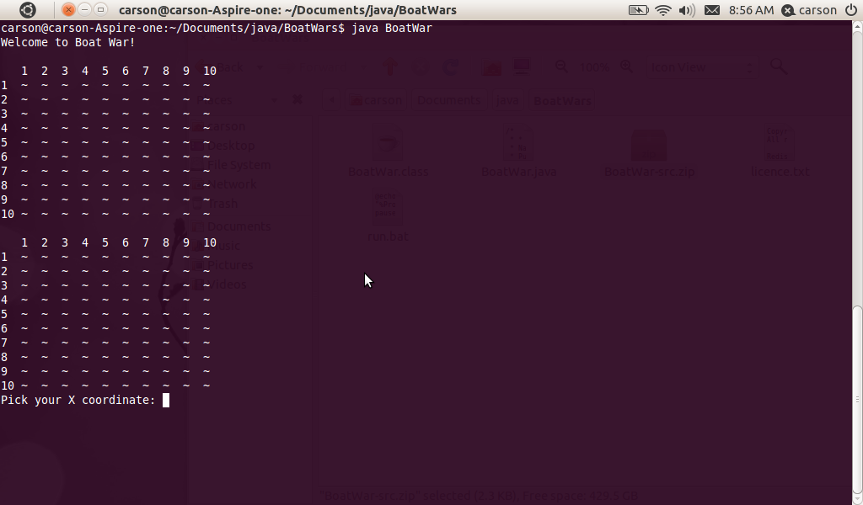The image size is (863, 505).
Task: Click the 'java BoatWar' command text
Action: (x=392, y=28)
